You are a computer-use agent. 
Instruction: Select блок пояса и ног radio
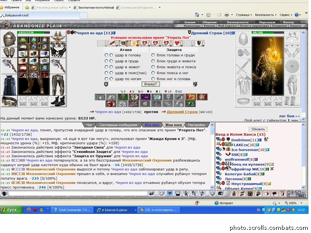click(x=153, y=73)
